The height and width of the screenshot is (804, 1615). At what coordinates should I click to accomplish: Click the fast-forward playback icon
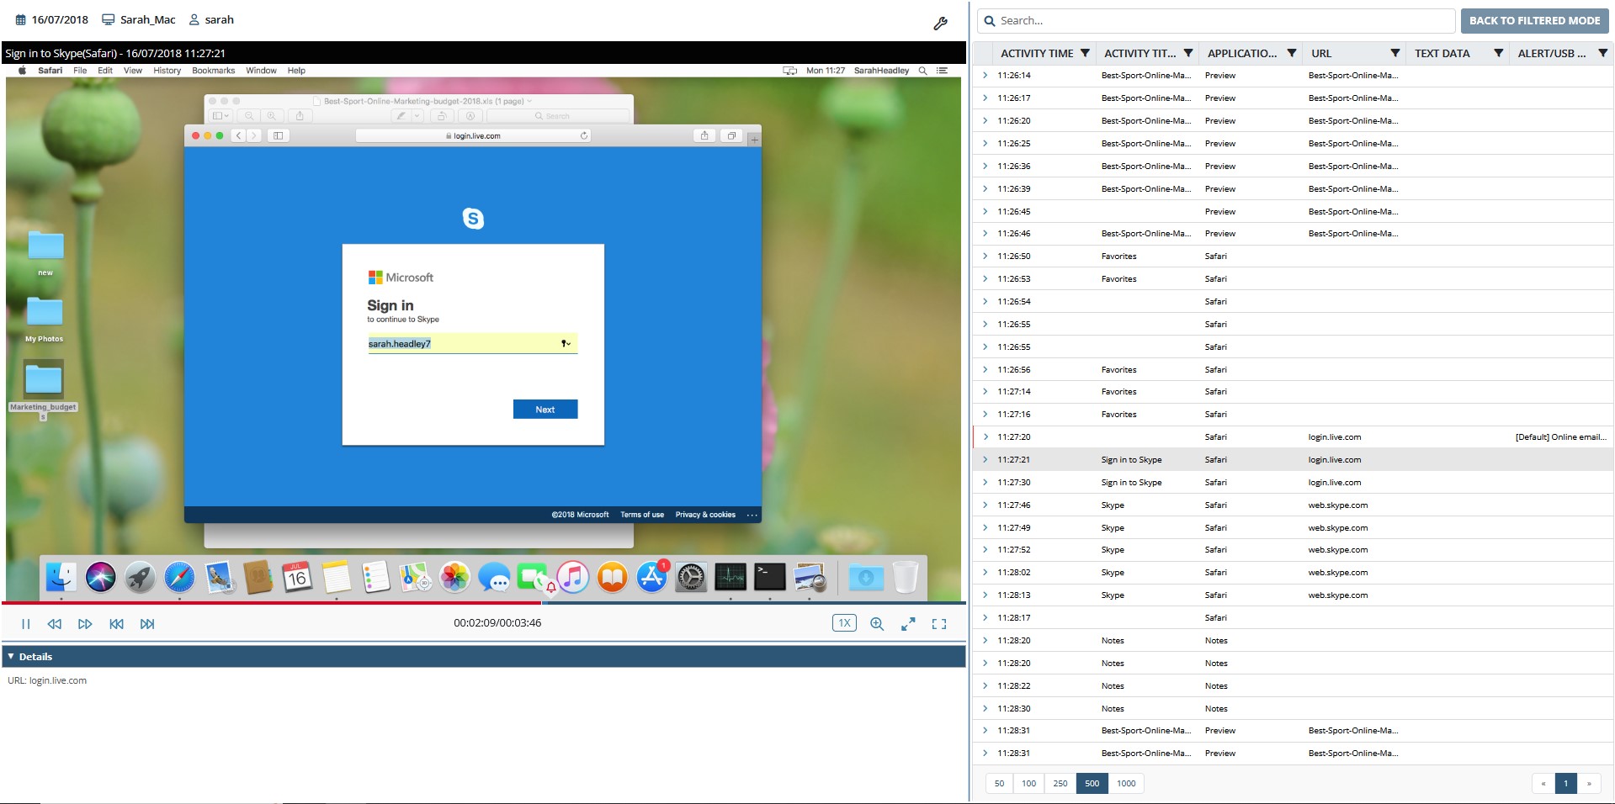pos(85,624)
